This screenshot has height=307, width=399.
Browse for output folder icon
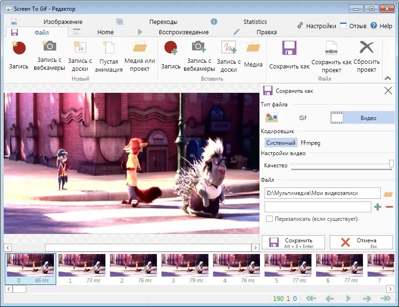click(388, 194)
